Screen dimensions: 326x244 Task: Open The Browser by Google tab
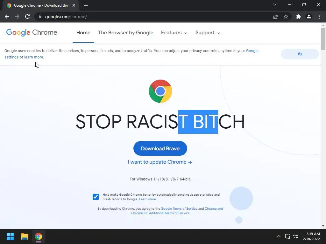pyautogui.click(x=125, y=33)
